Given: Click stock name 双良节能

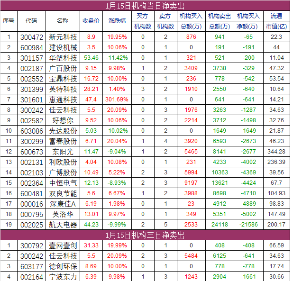Looking at the screenshot, I should [63, 194].
